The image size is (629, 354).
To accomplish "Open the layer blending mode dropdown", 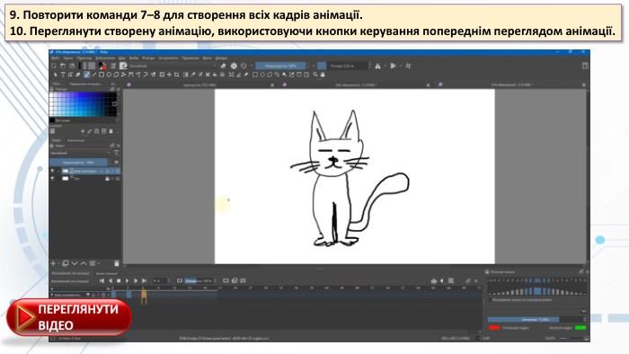I will (x=80, y=153).
